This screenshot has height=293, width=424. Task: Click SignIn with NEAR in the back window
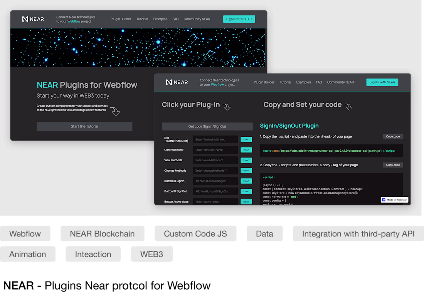[x=239, y=19]
